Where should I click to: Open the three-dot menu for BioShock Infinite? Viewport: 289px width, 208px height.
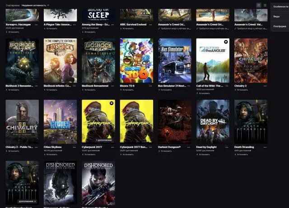[x=74, y=86]
